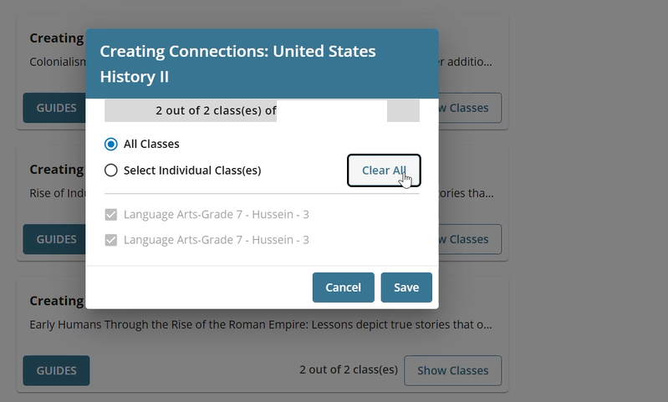This screenshot has height=402, width=668.
Task: Choose the Select Individual Class(es) option
Action: click(x=111, y=170)
